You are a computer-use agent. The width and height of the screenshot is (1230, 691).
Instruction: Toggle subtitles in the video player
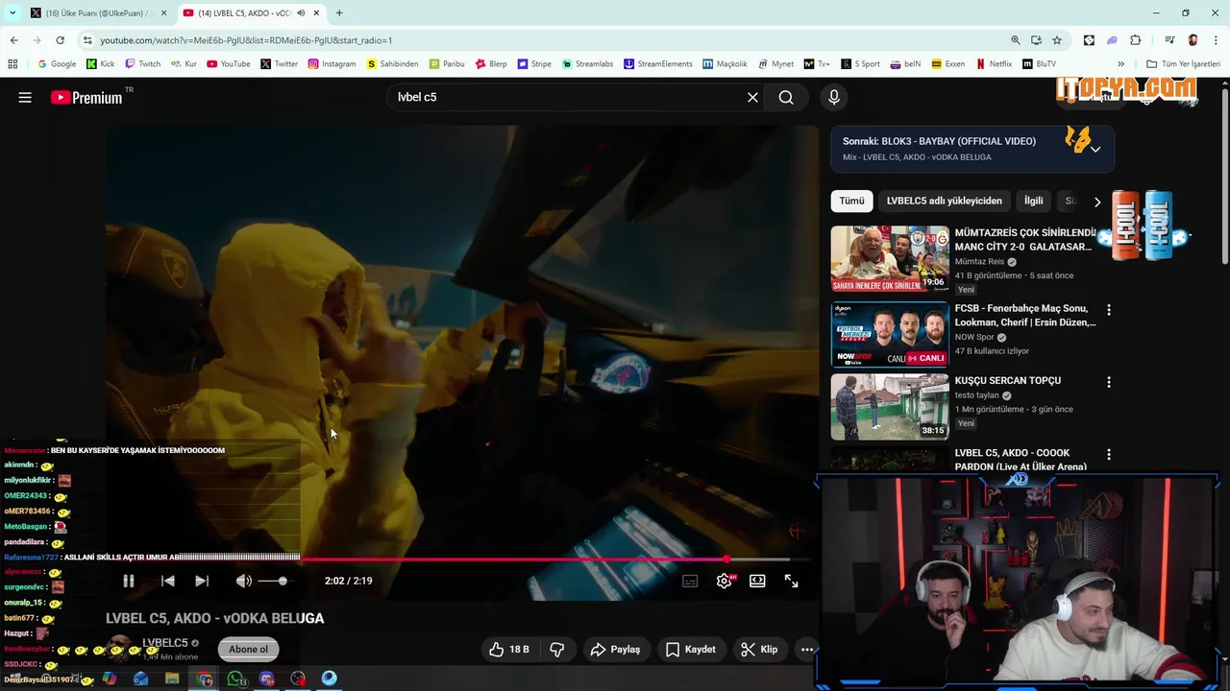pyautogui.click(x=690, y=581)
